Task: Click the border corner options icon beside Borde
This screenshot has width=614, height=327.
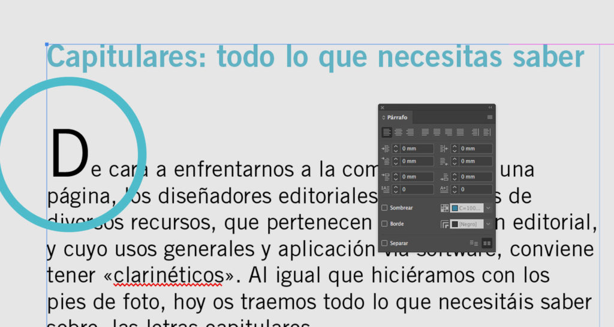Action: (444, 224)
